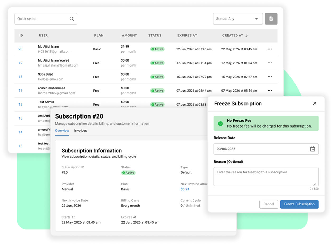Click Active badge in Subscription Information

[128, 173]
